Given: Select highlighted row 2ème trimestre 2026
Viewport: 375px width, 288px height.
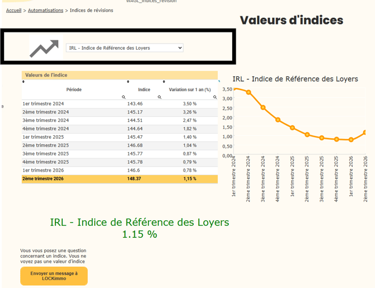Looking at the screenshot, I should (120, 179).
